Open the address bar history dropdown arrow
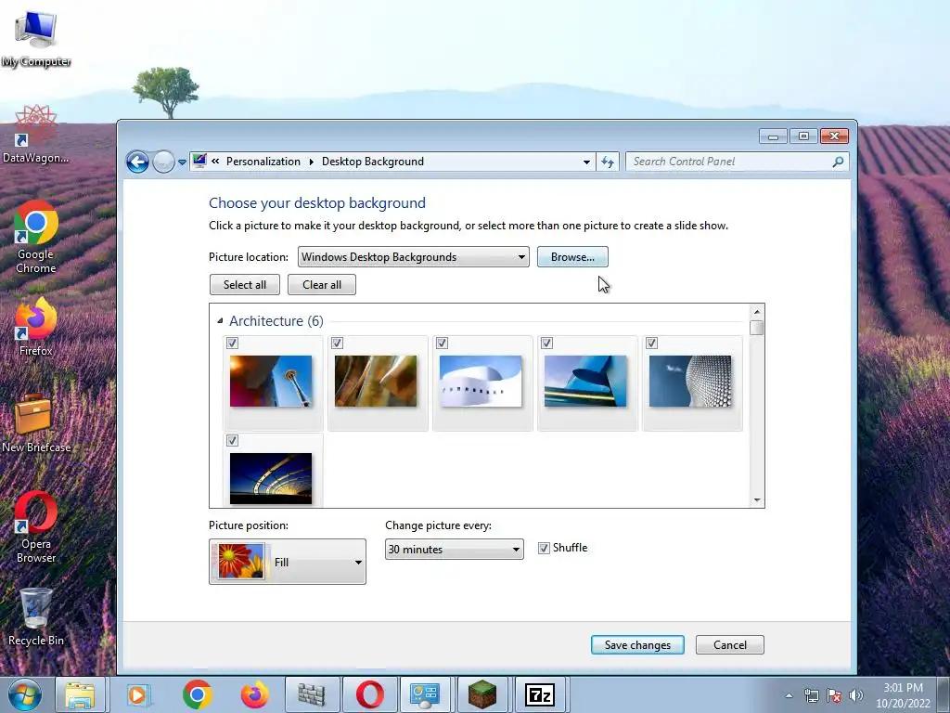Viewport: 950px width, 713px height. (586, 162)
